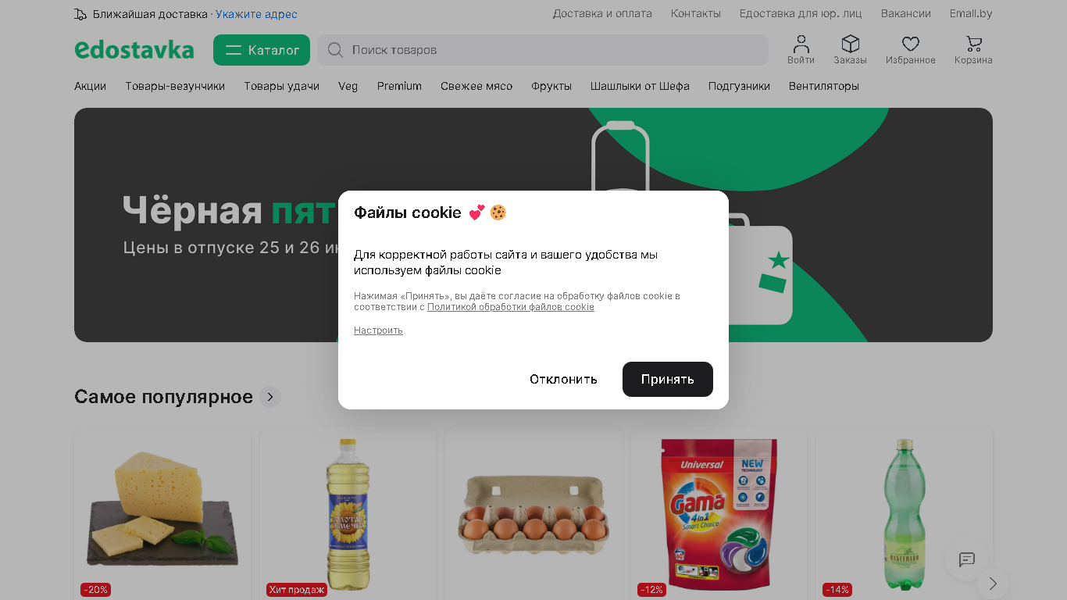Focus the Поиск товаров search field
1067x600 pixels.
[543, 50]
